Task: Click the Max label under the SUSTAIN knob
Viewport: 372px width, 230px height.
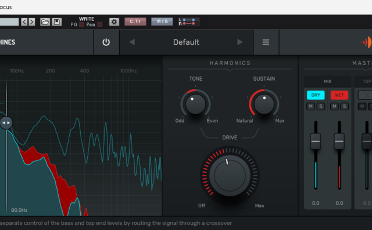Action: pyautogui.click(x=280, y=121)
